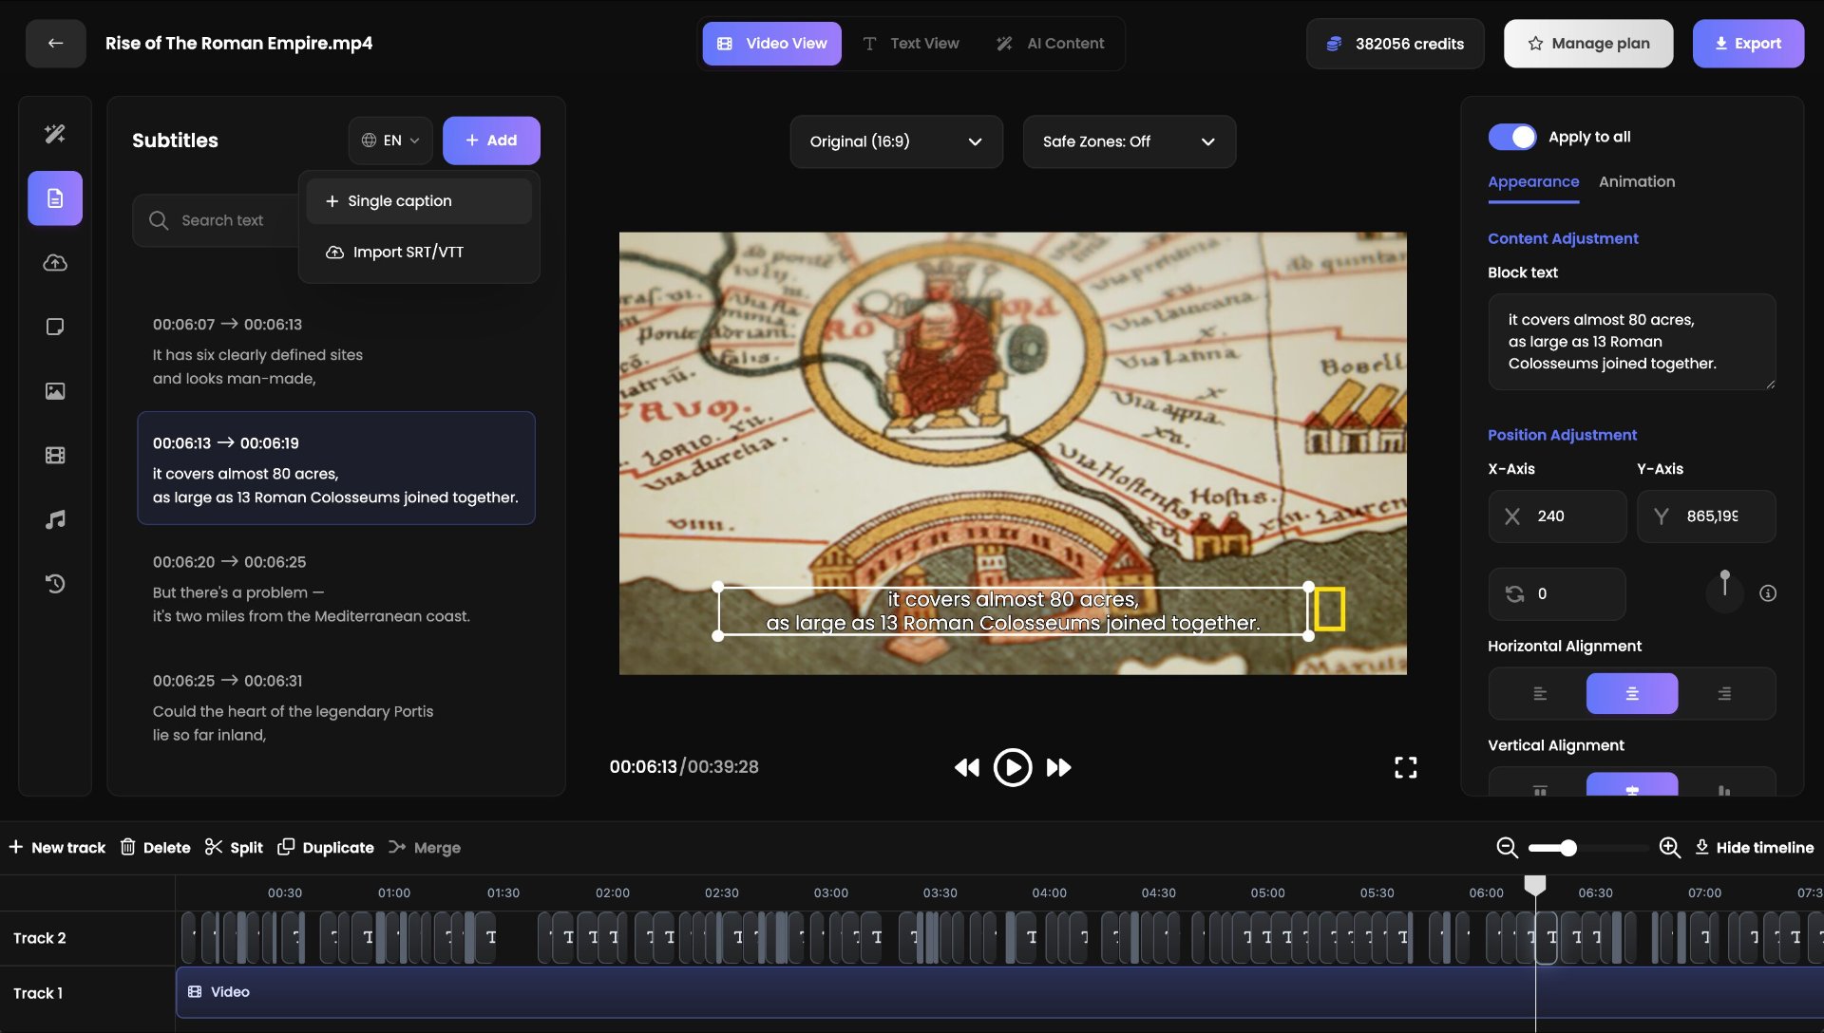Click the Manage plan button
This screenshot has width=1824, height=1033.
[x=1588, y=44]
